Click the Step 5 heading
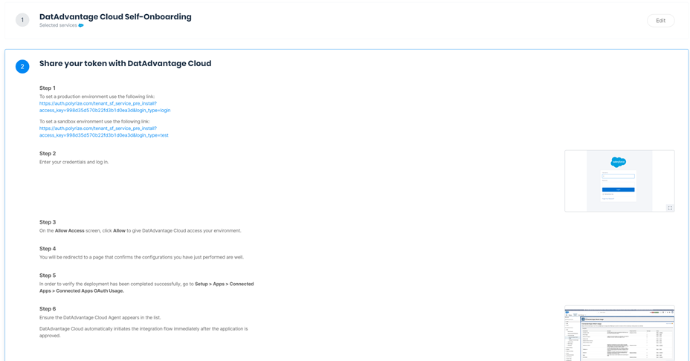690x361 pixels. click(48, 276)
